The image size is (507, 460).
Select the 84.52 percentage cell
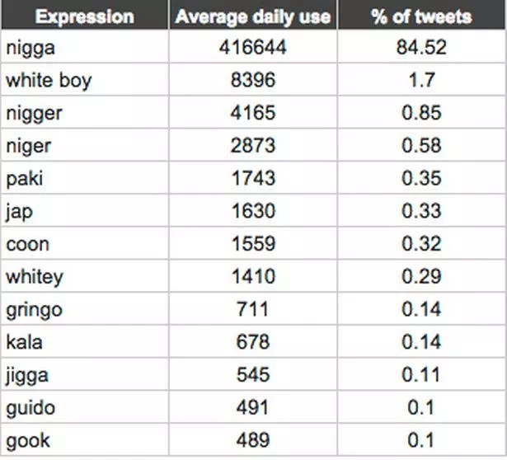pos(421,46)
